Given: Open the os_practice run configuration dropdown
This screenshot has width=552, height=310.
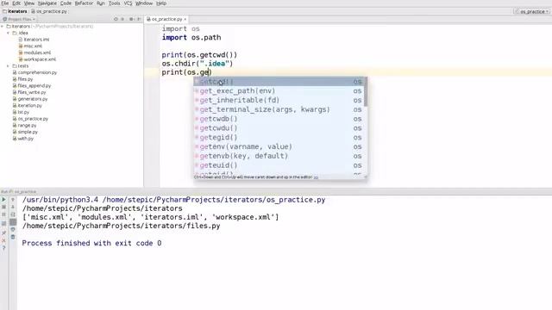Looking at the screenshot, I should 532,11.
